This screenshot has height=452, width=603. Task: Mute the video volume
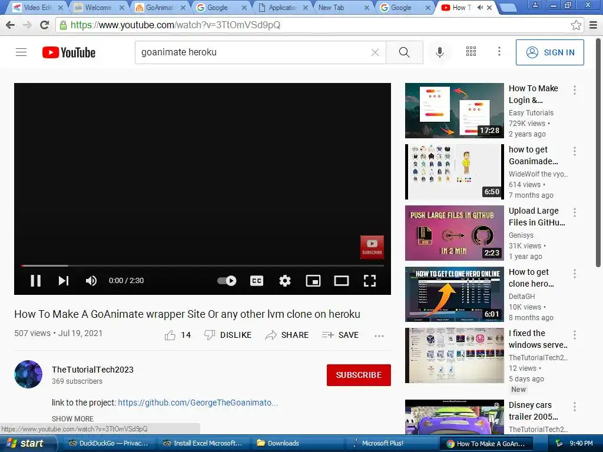click(x=91, y=281)
